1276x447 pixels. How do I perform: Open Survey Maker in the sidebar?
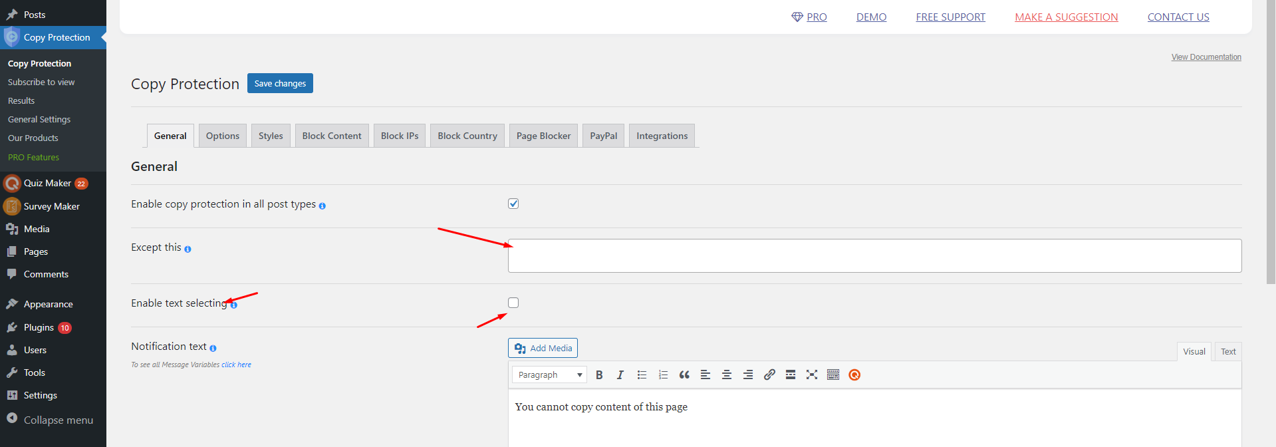pyautogui.click(x=53, y=206)
